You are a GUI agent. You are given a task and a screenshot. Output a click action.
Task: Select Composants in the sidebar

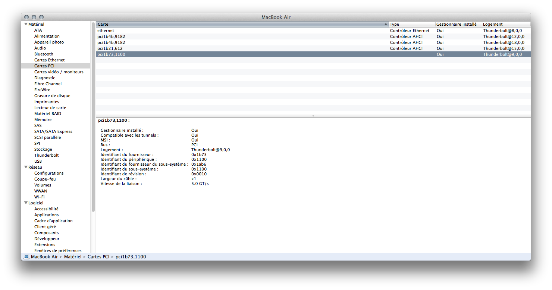point(46,233)
